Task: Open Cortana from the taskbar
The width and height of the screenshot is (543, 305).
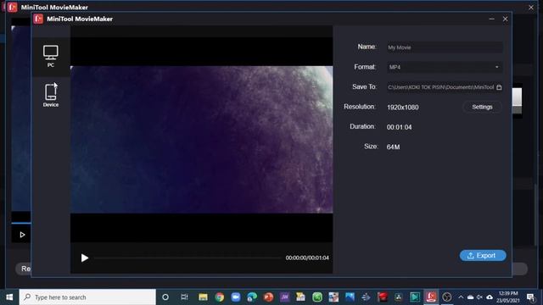Action: tap(165, 297)
